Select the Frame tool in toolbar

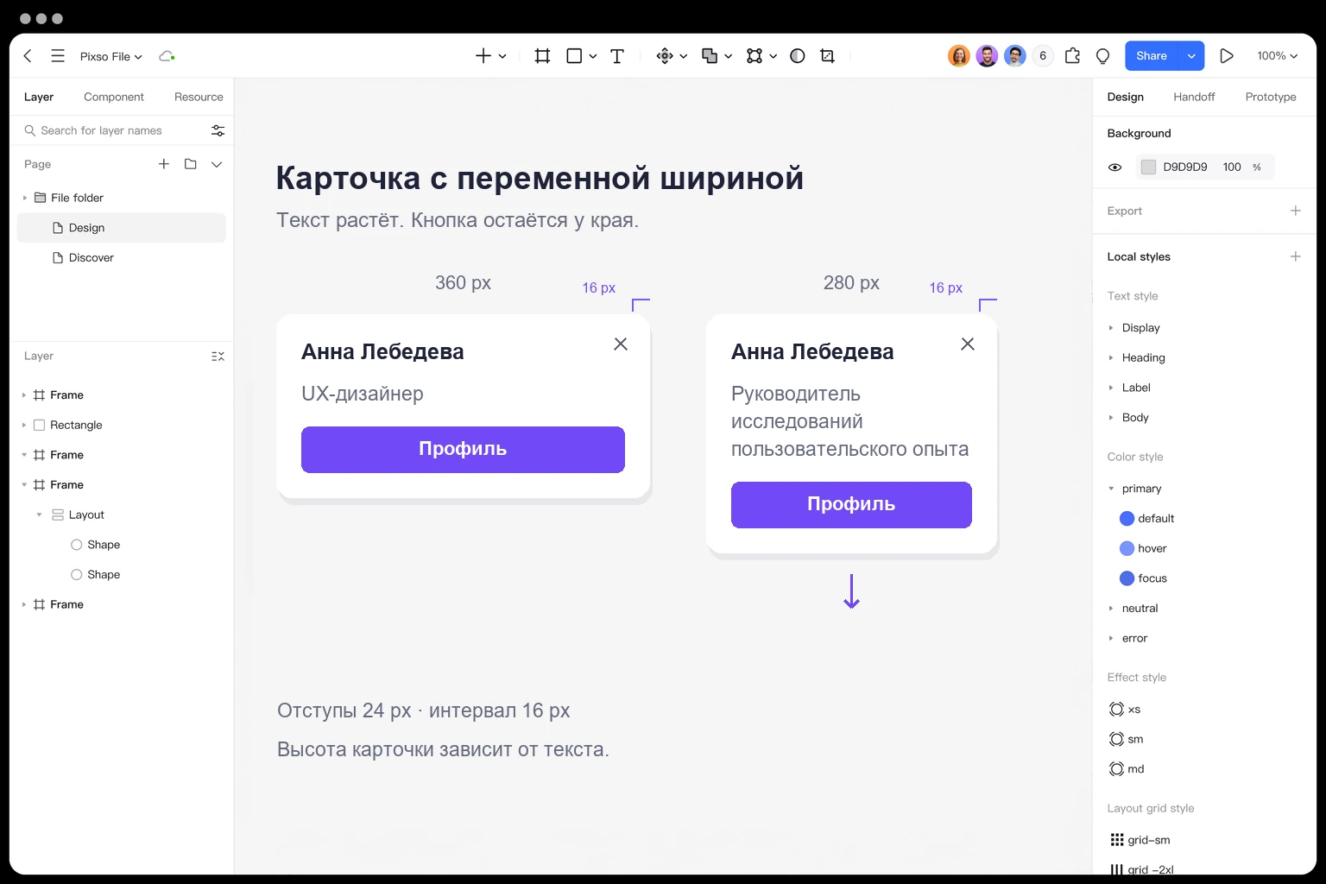click(x=542, y=56)
